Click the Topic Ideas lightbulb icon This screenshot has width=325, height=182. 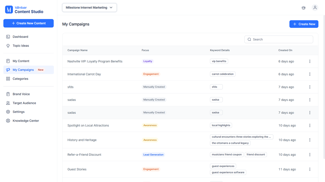(8, 45)
